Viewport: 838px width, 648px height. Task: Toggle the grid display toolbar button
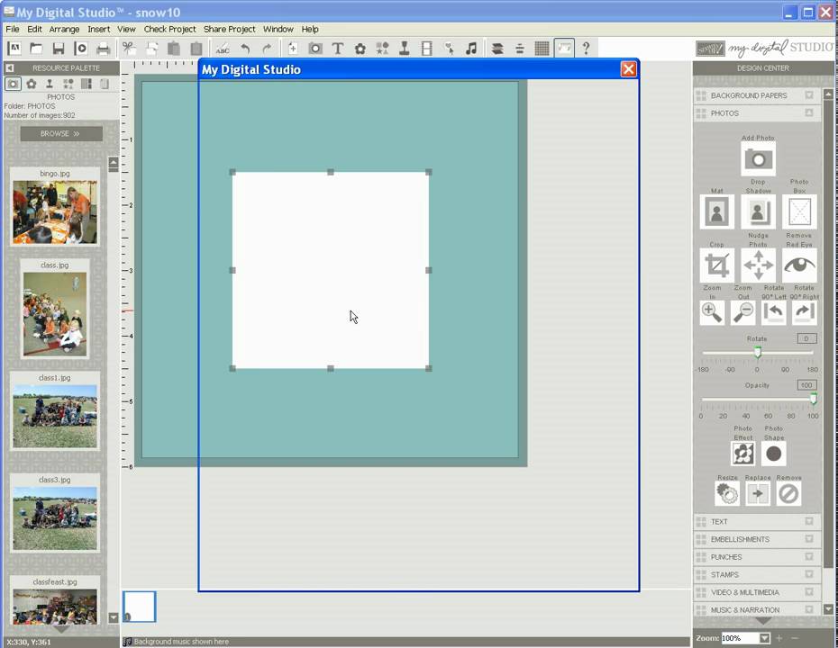[542, 49]
